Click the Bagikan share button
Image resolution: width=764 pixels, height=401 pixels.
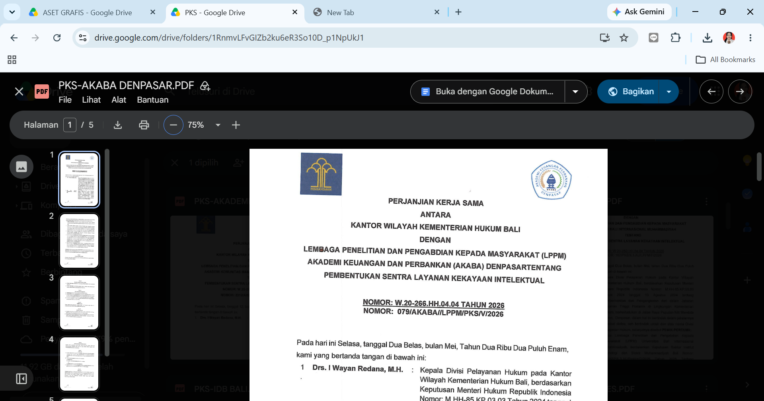629,91
